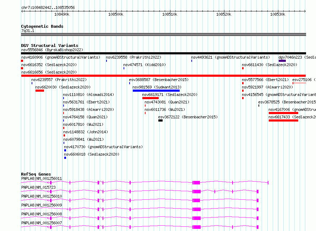Viewport: 316px width, 231px height.
Task: Click the nsv1148832 (John2014) label
Action: point(86,132)
